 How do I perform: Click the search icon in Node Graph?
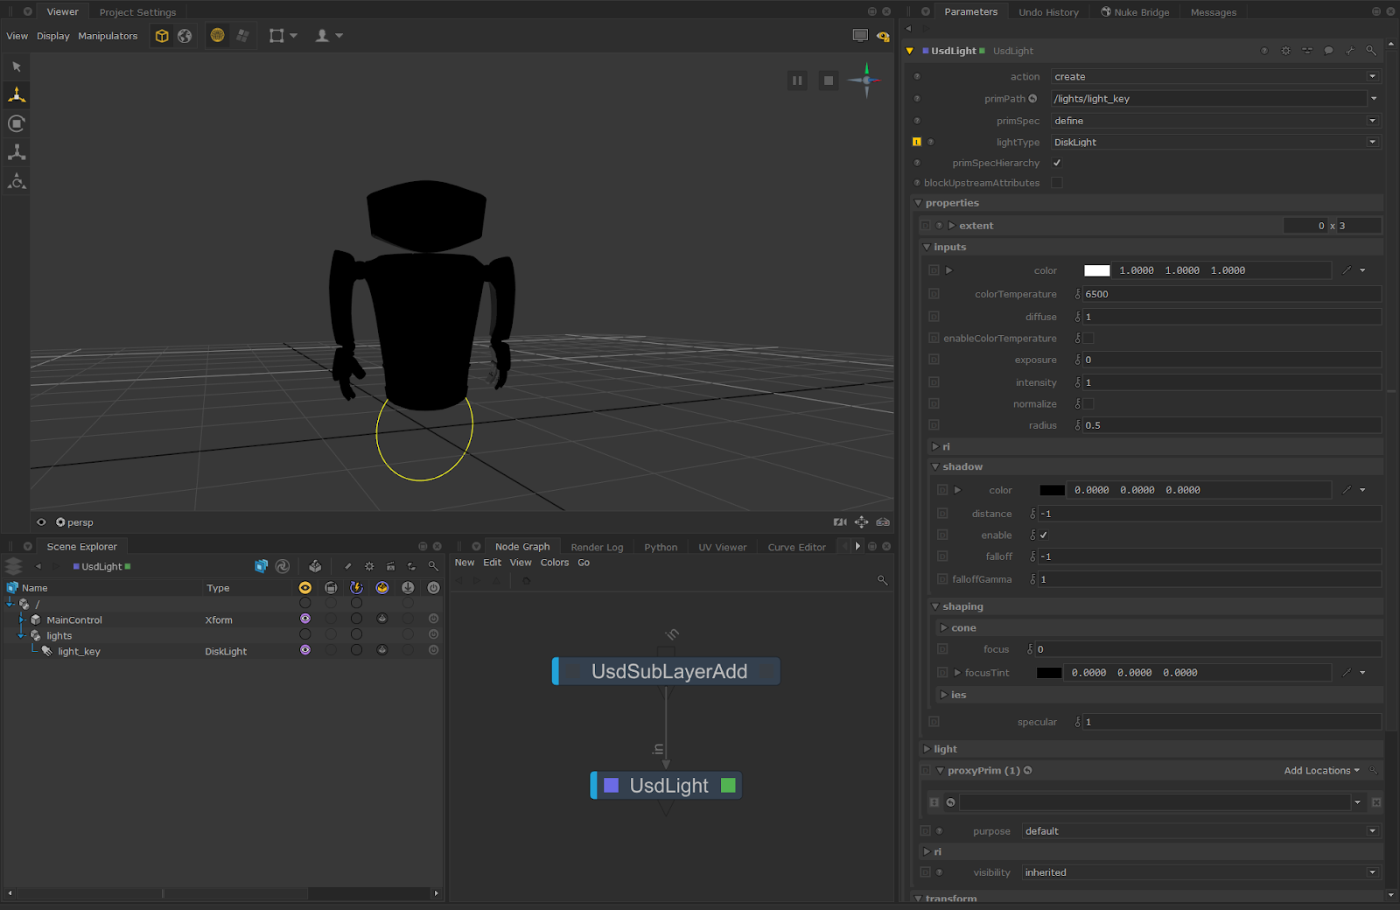[x=882, y=580]
